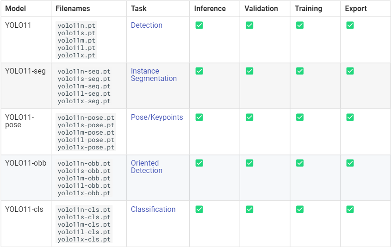Click YOLO11-seg Training checkmark

click(x=300, y=71)
